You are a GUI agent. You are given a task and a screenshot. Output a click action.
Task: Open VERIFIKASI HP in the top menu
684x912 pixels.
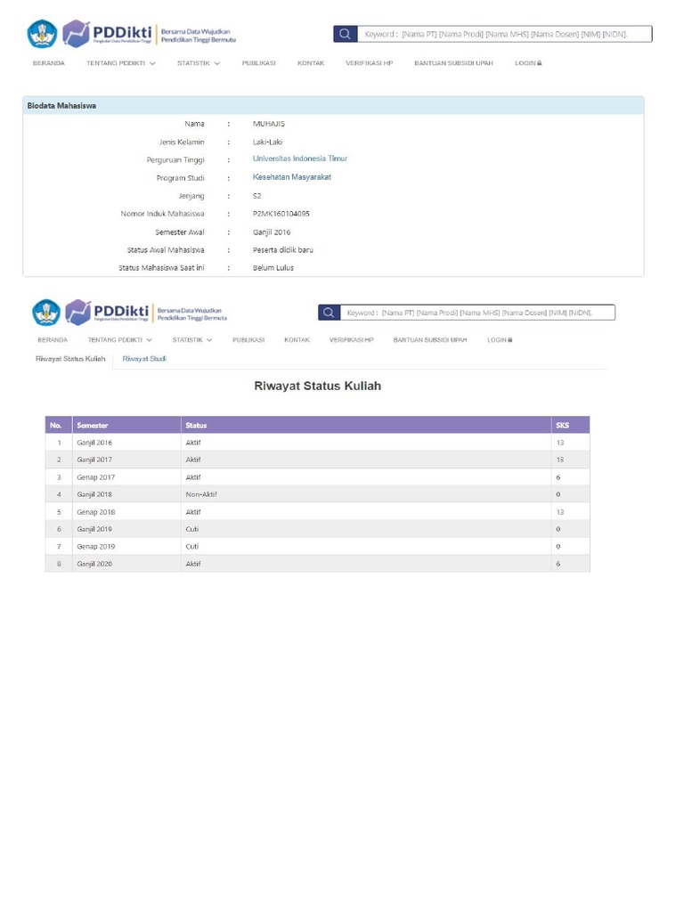point(370,63)
